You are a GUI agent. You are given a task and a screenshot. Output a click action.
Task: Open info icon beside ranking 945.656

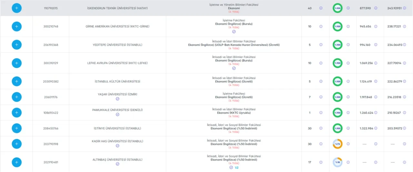376,26
